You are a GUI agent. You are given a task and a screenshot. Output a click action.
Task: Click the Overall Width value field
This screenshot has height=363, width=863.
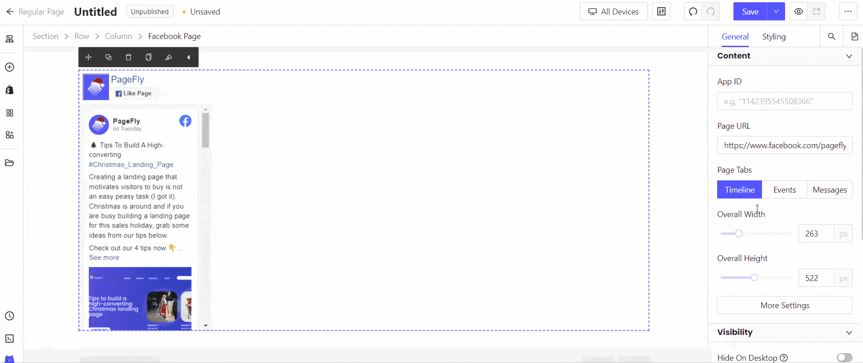[x=816, y=233]
